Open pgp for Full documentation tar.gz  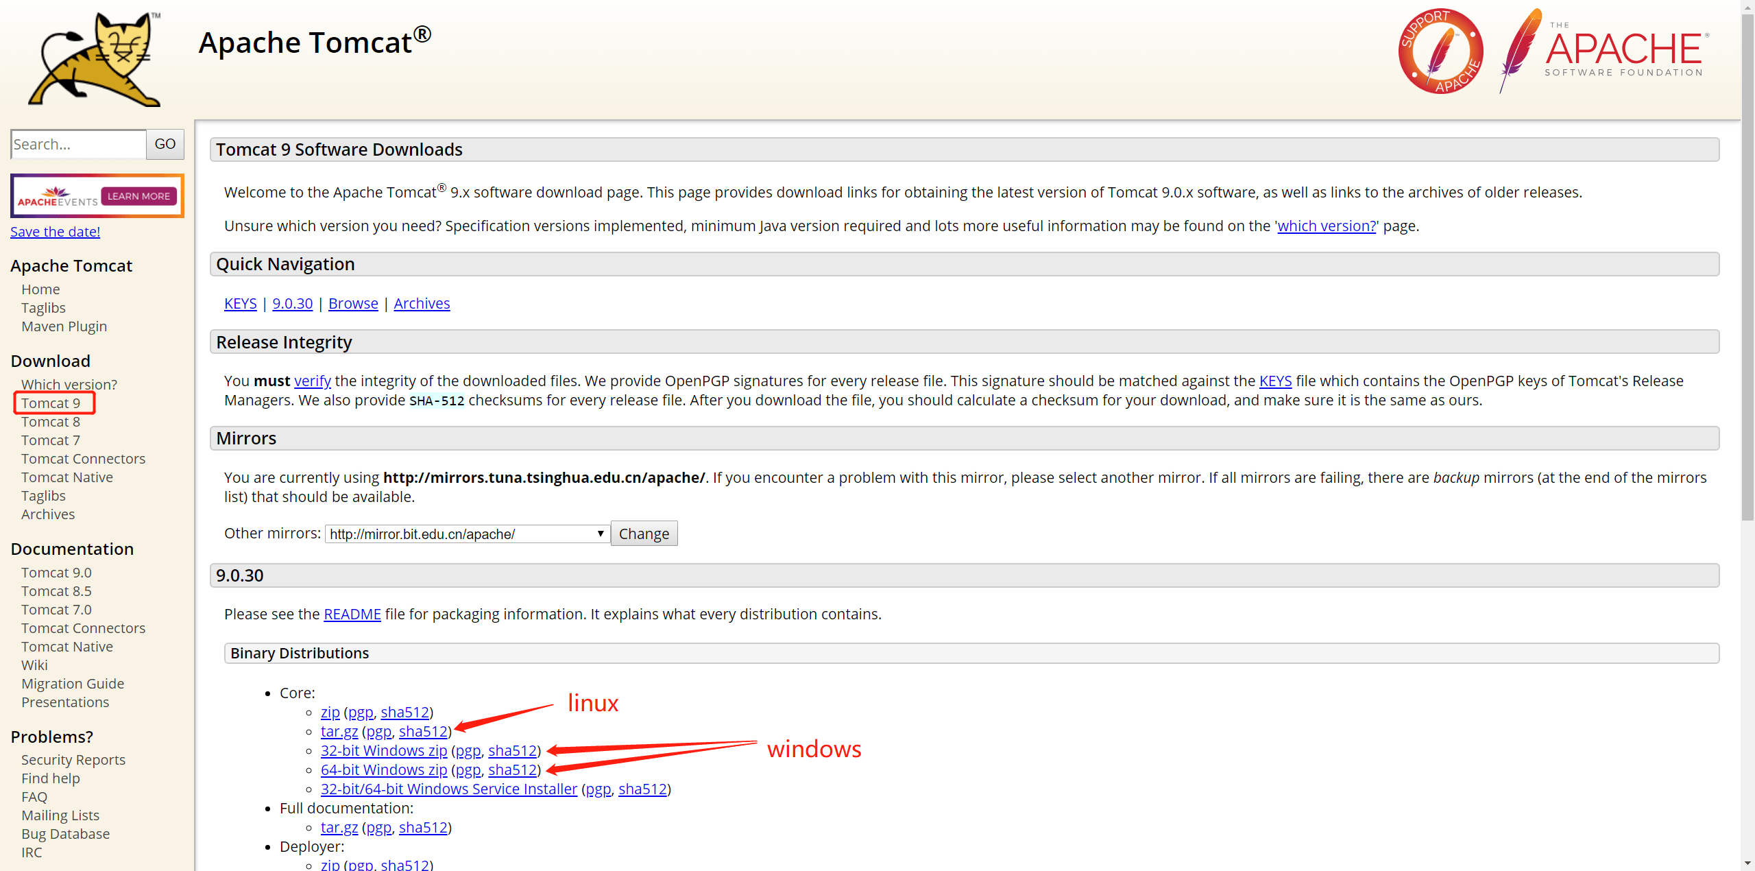tap(379, 828)
